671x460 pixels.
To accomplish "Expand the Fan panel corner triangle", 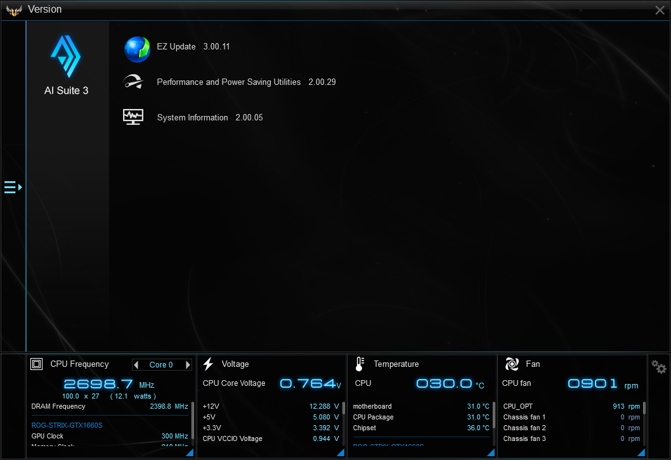I will [x=641, y=452].
